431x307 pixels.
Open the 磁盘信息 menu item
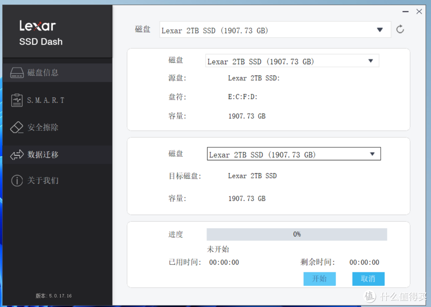[x=57, y=73]
